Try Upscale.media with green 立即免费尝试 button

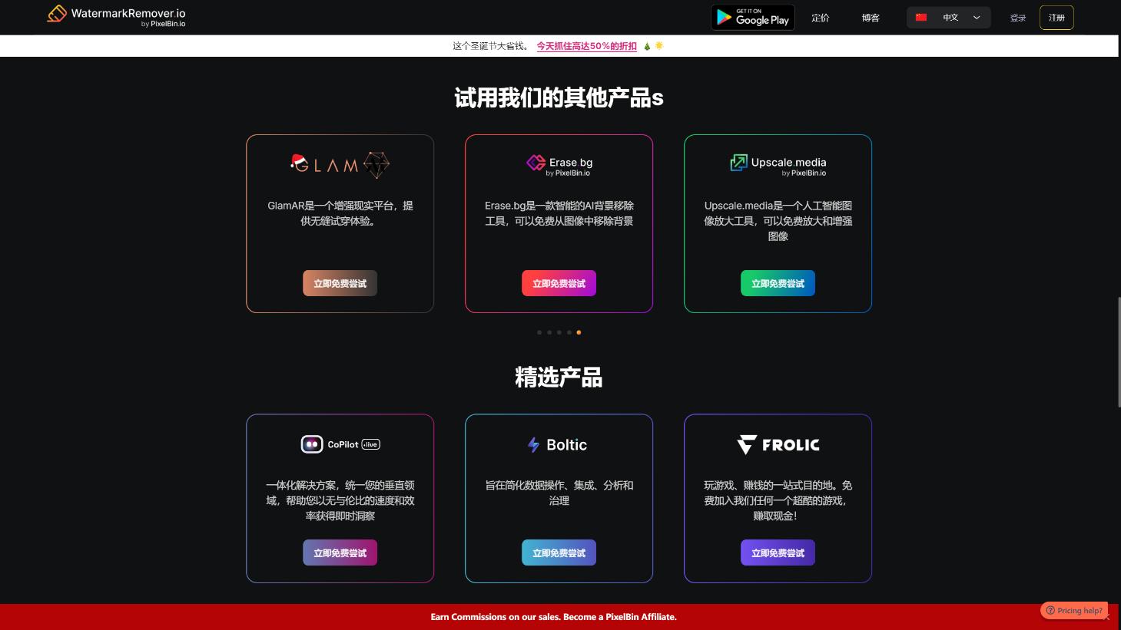(x=778, y=283)
